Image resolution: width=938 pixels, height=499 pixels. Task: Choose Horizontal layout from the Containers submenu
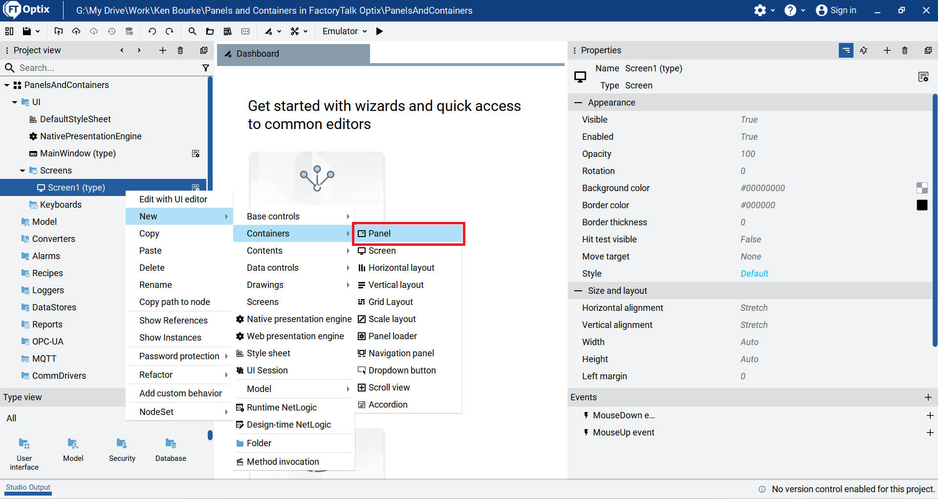pos(408,268)
